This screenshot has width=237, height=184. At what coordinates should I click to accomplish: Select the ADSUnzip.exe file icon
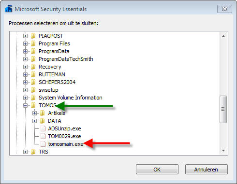43,128
